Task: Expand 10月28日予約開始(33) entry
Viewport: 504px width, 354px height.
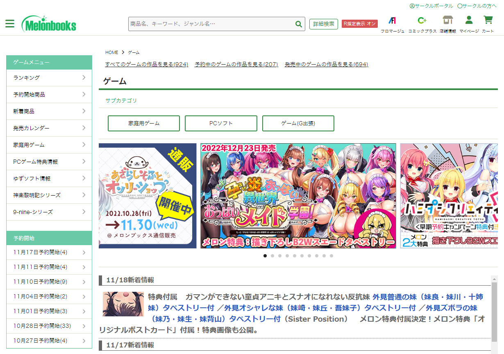Action: [x=49, y=326]
